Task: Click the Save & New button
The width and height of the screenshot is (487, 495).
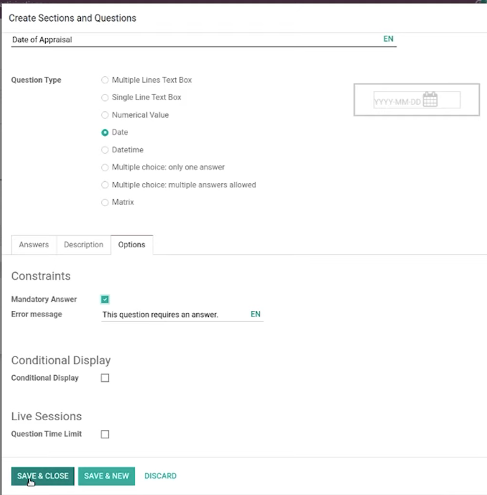Action: (106, 476)
